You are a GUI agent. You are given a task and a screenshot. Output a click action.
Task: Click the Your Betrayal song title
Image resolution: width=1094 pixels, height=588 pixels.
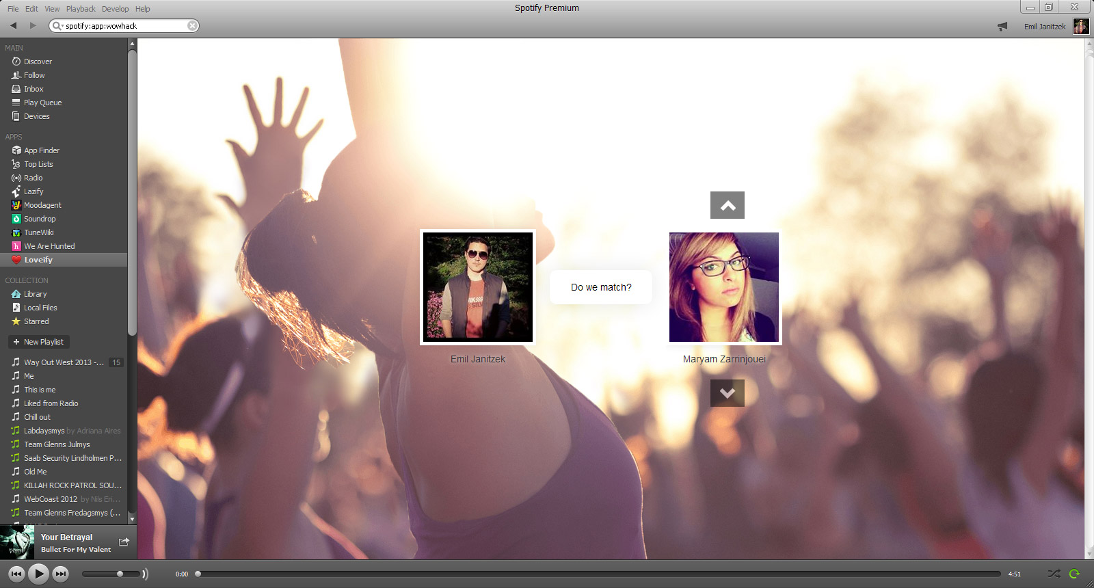tap(66, 537)
